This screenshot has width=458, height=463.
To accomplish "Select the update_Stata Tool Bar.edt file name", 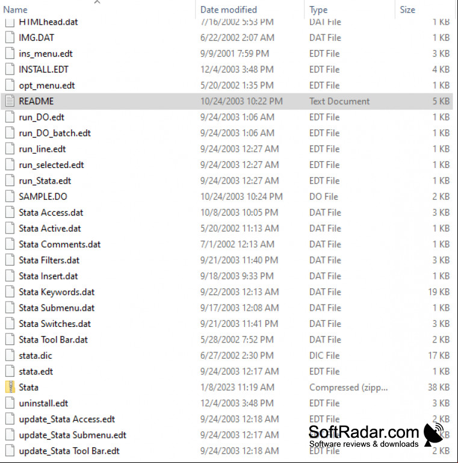I will (x=69, y=451).
